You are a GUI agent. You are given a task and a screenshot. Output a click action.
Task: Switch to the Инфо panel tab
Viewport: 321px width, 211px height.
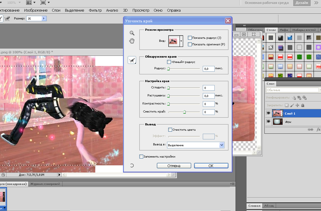(x=284, y=30)
